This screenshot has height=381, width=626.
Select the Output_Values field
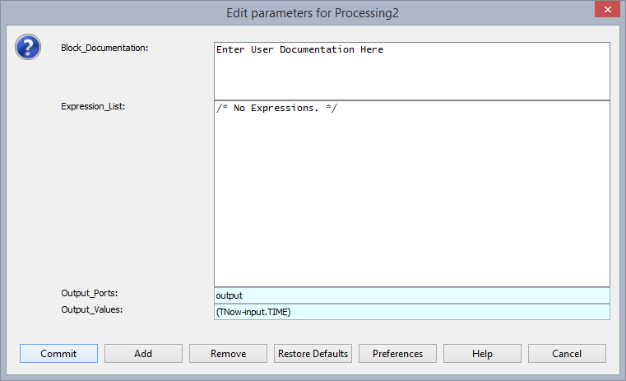click(412, 312)
